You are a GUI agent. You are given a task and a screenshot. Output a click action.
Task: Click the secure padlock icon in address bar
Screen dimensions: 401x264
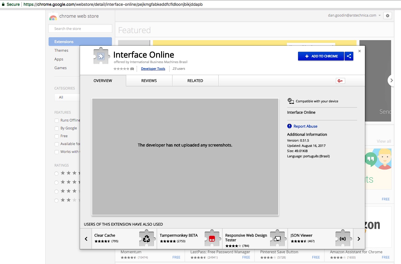3,4
